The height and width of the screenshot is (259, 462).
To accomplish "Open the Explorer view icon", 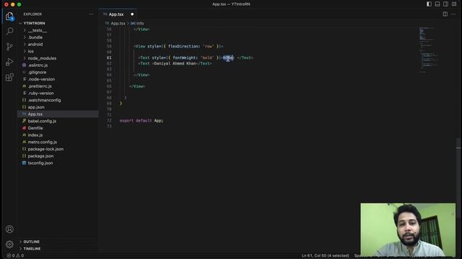I will 9,17.
